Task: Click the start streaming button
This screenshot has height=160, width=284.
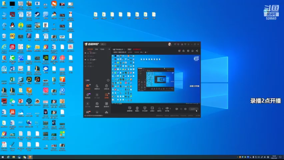Action: (x=193, y=109)
